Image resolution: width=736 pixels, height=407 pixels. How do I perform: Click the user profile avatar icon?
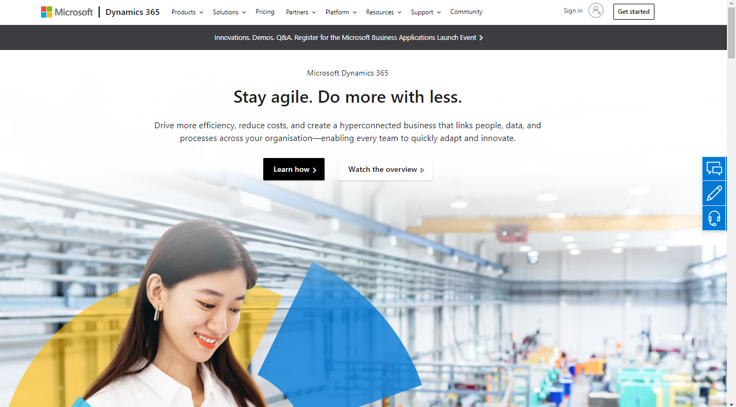click(596, 10)
